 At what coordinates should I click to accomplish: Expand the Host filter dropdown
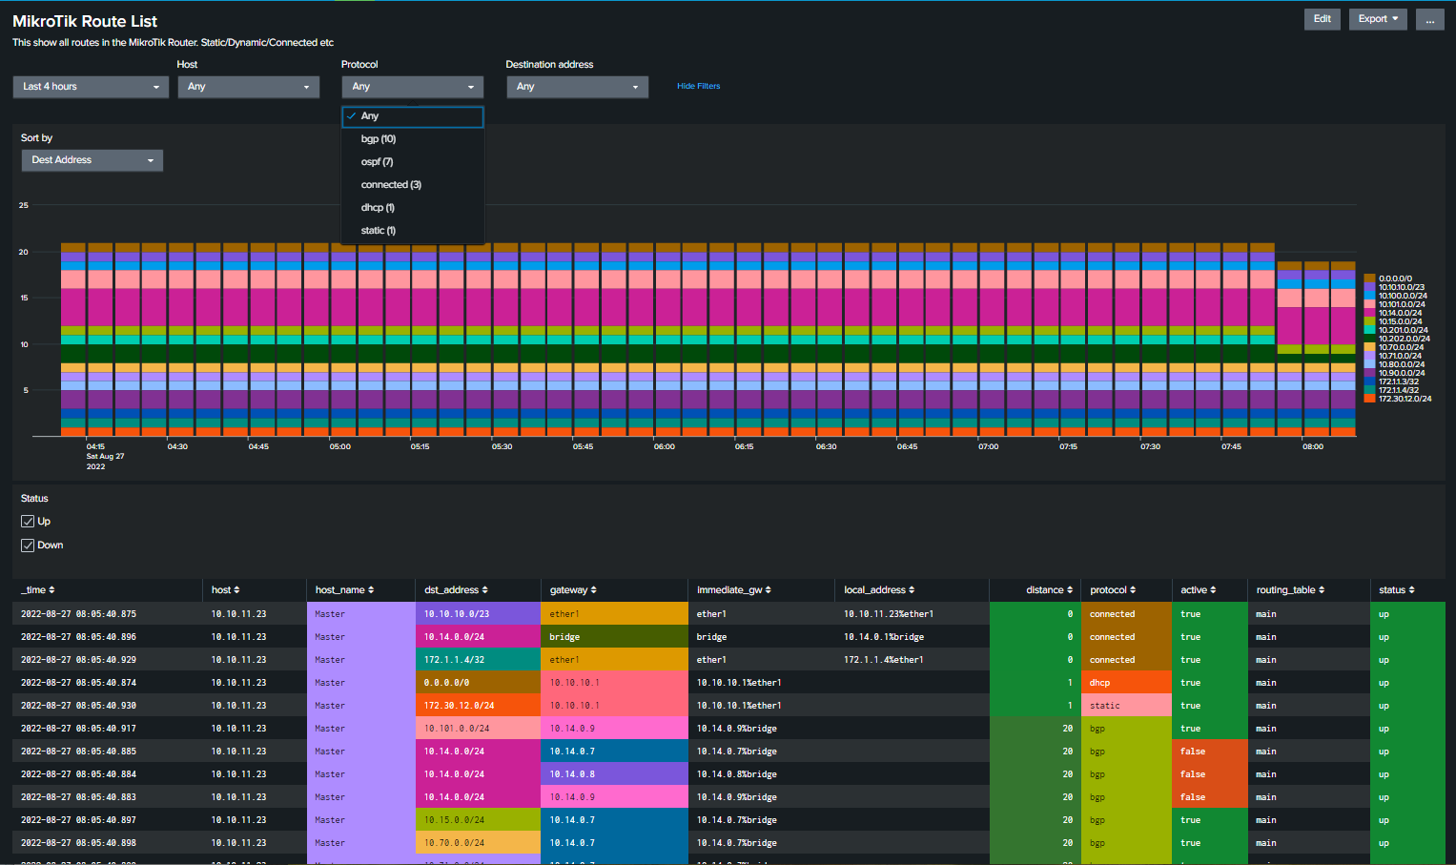point(248,86)
